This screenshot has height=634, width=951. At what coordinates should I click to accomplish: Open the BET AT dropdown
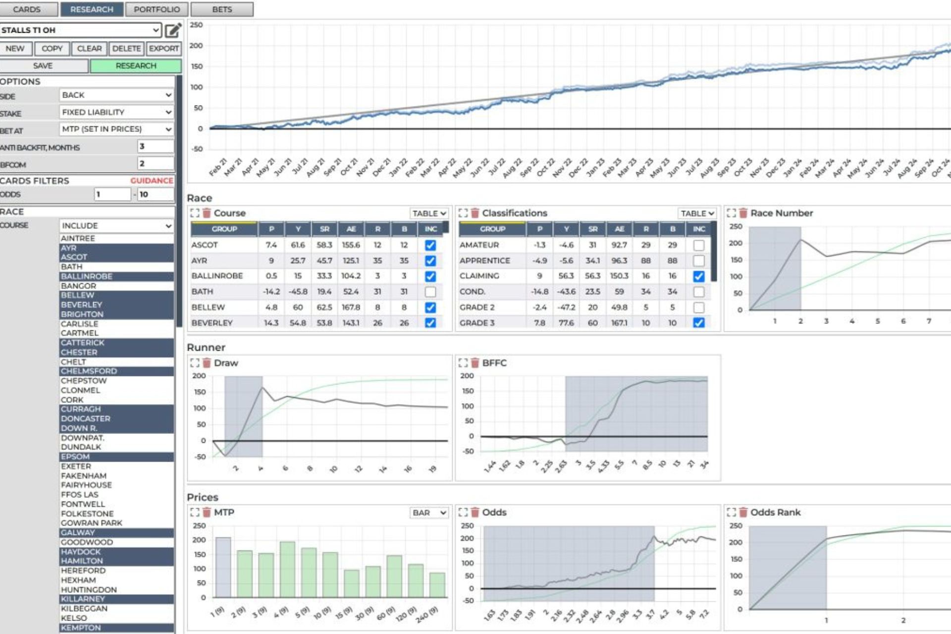(117, 129)
